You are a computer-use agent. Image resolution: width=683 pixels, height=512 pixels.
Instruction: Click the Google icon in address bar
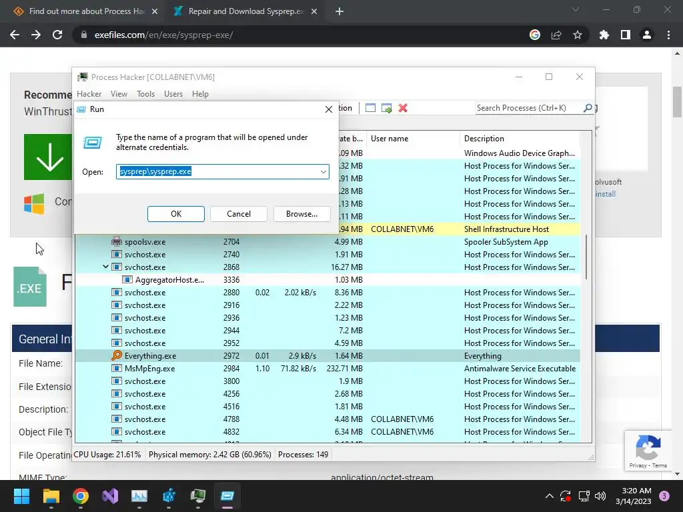535,35
